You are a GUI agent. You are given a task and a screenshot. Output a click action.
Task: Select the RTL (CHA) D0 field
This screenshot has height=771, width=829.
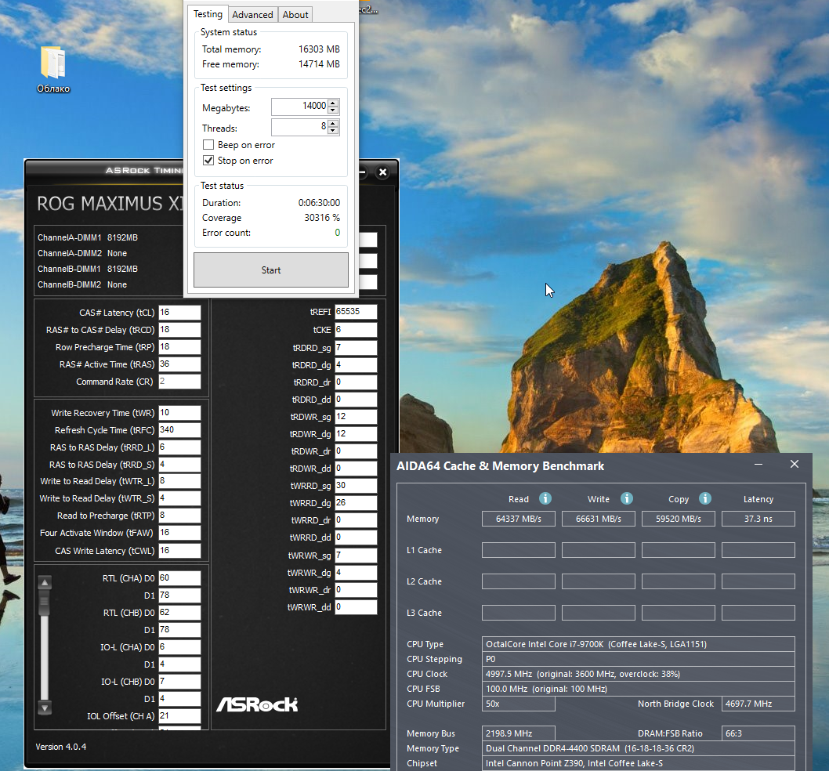[x=179, y=578]
